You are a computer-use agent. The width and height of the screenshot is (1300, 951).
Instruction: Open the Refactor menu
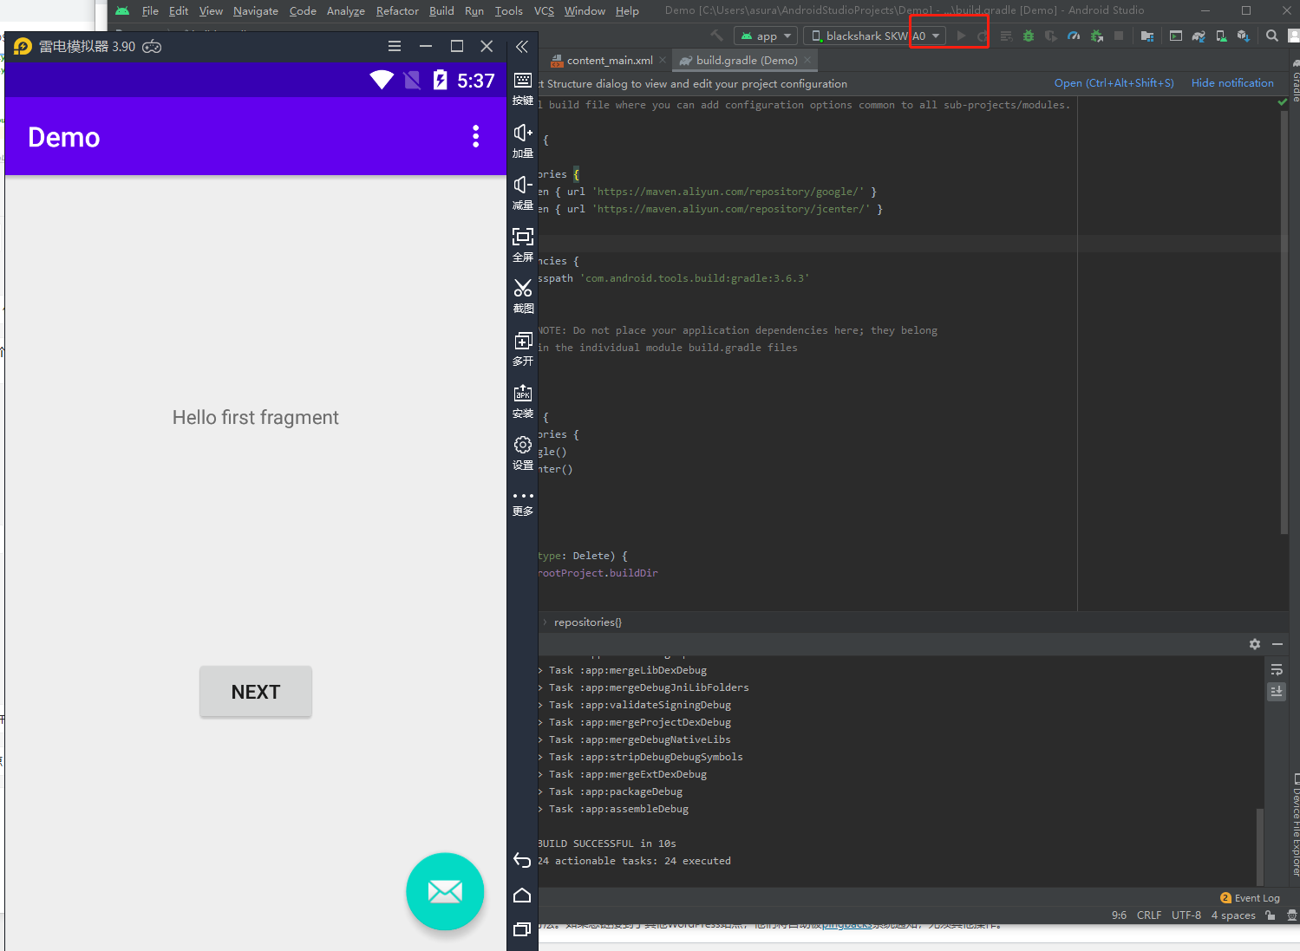(397, 11)
